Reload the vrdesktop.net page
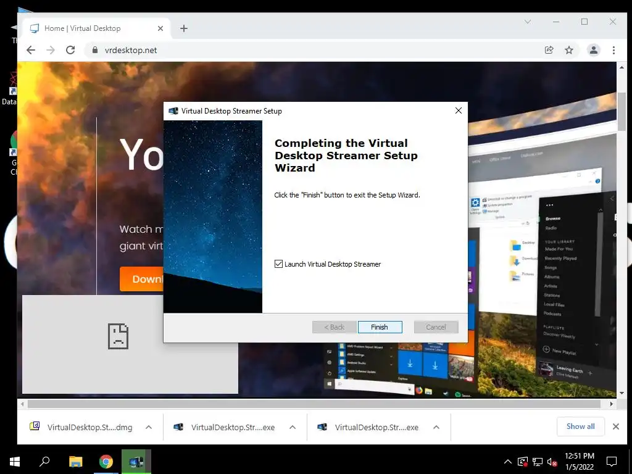 70,50
